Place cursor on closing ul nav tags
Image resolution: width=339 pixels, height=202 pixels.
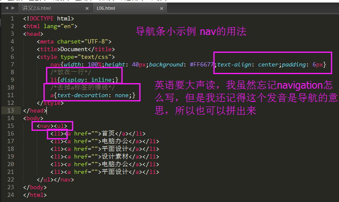55,180
